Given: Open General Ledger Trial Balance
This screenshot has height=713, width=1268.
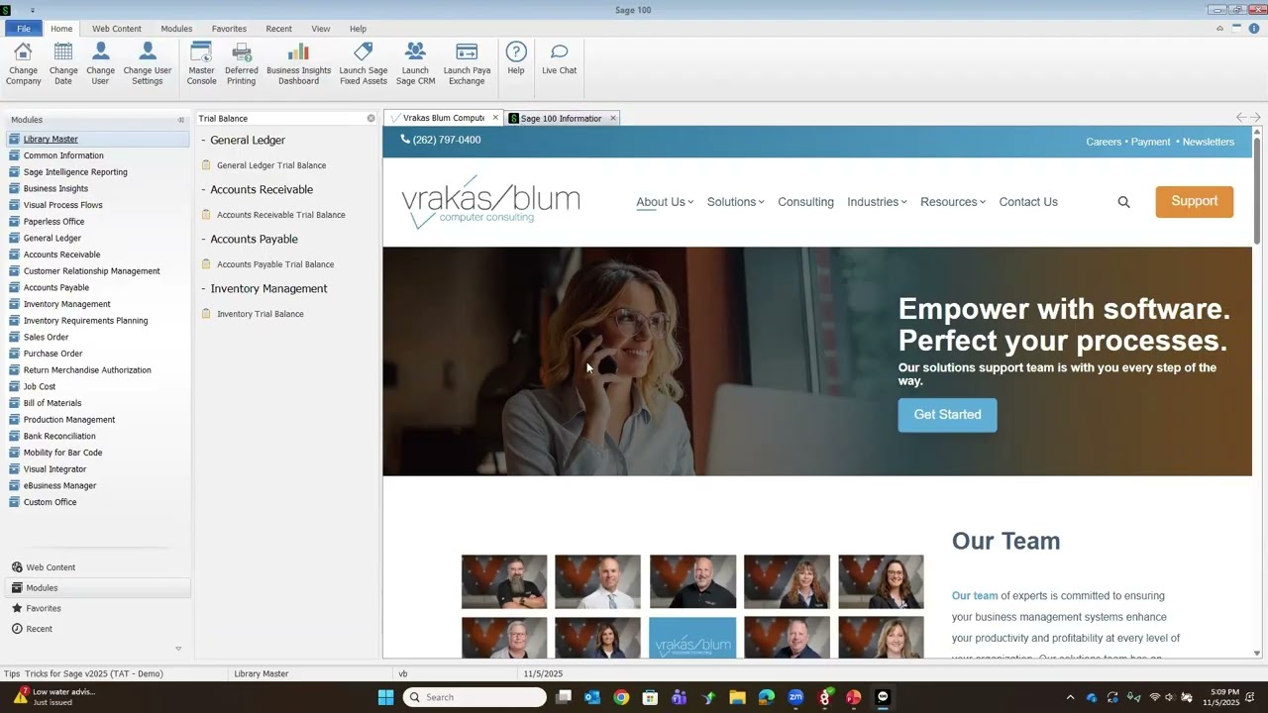Looking at the screenshot, I should (x=271, y=165).
